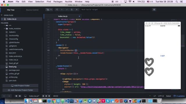Open the 3 updates notification
186x104 pixels.
click(179, 96)
